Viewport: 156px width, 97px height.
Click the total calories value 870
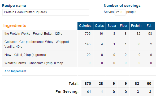[88, 83]
